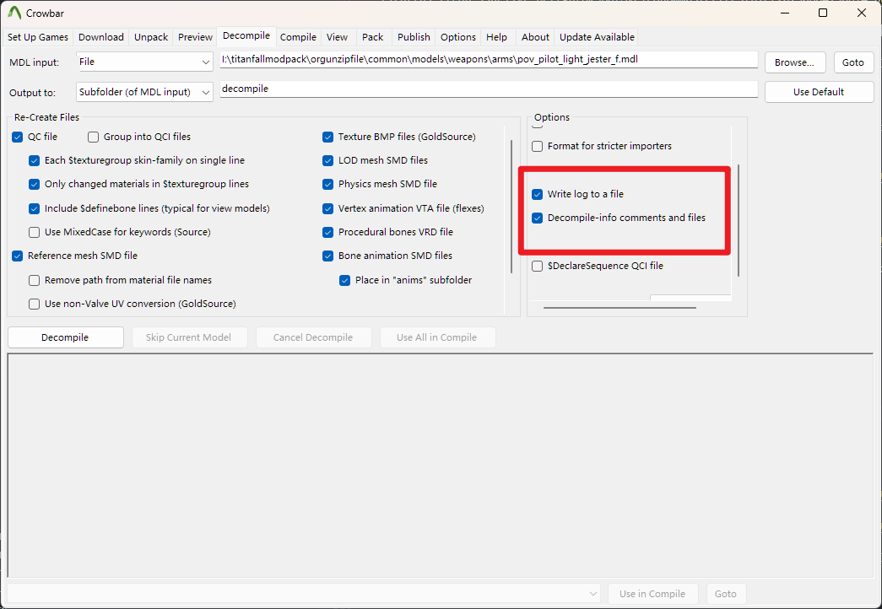Image resolution: width=882 pixels, height=609 pixels.
Task: Click the Goto button beside Browse
Action: tap(853, 62)
